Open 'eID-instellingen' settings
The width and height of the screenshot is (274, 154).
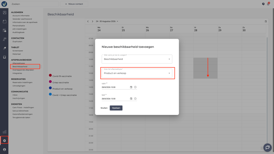pyautogui.click(x=20, y=29)
